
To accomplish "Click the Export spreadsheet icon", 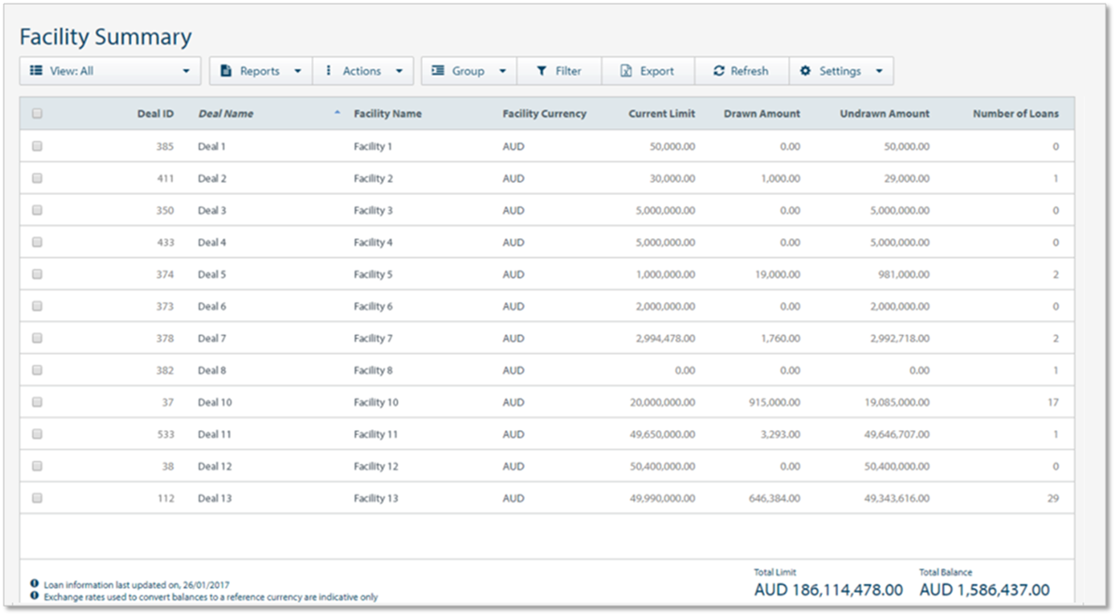I will (x=626, y=71).
